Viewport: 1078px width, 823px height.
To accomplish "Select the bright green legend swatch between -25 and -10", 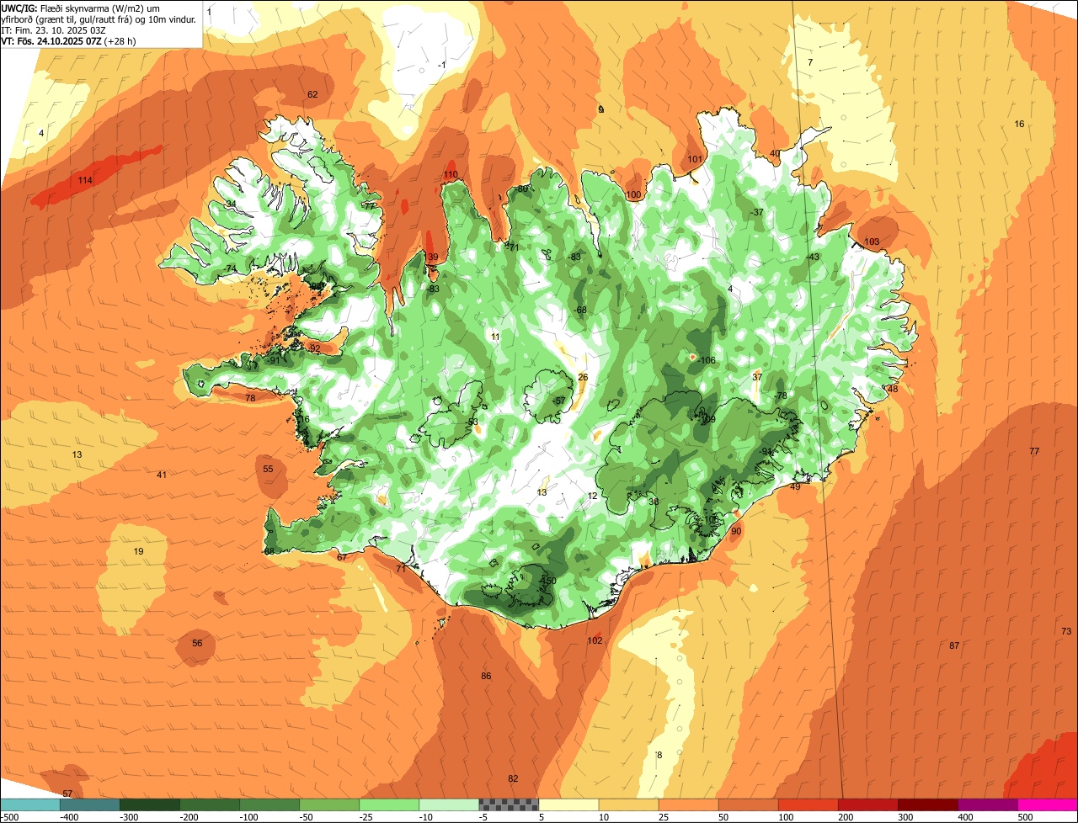I will pyautogui.click(x=389, y=804).
